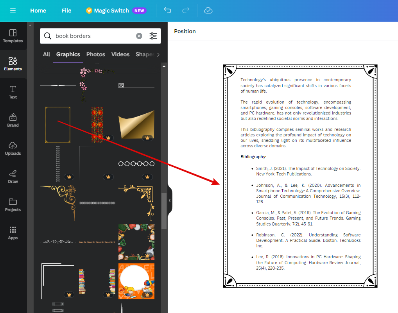Switch to the Graphics tab
The image size is (398, 313).
(68, 55)
